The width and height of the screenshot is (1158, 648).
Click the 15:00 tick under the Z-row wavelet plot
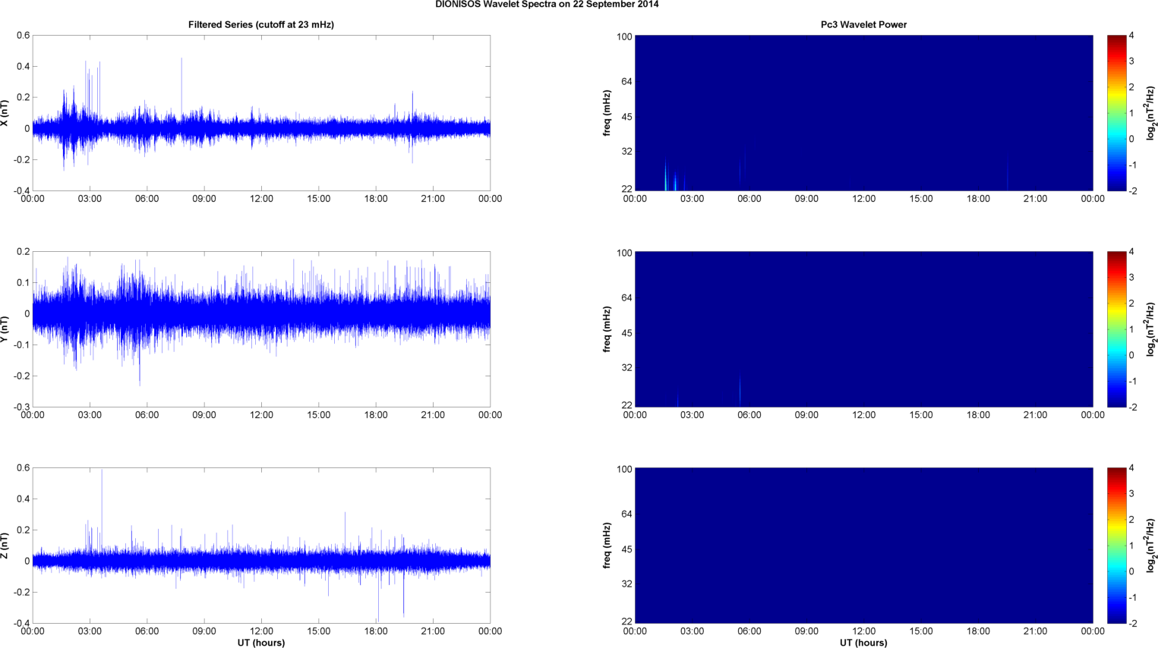pyautogui.click(x=921, y=631)
